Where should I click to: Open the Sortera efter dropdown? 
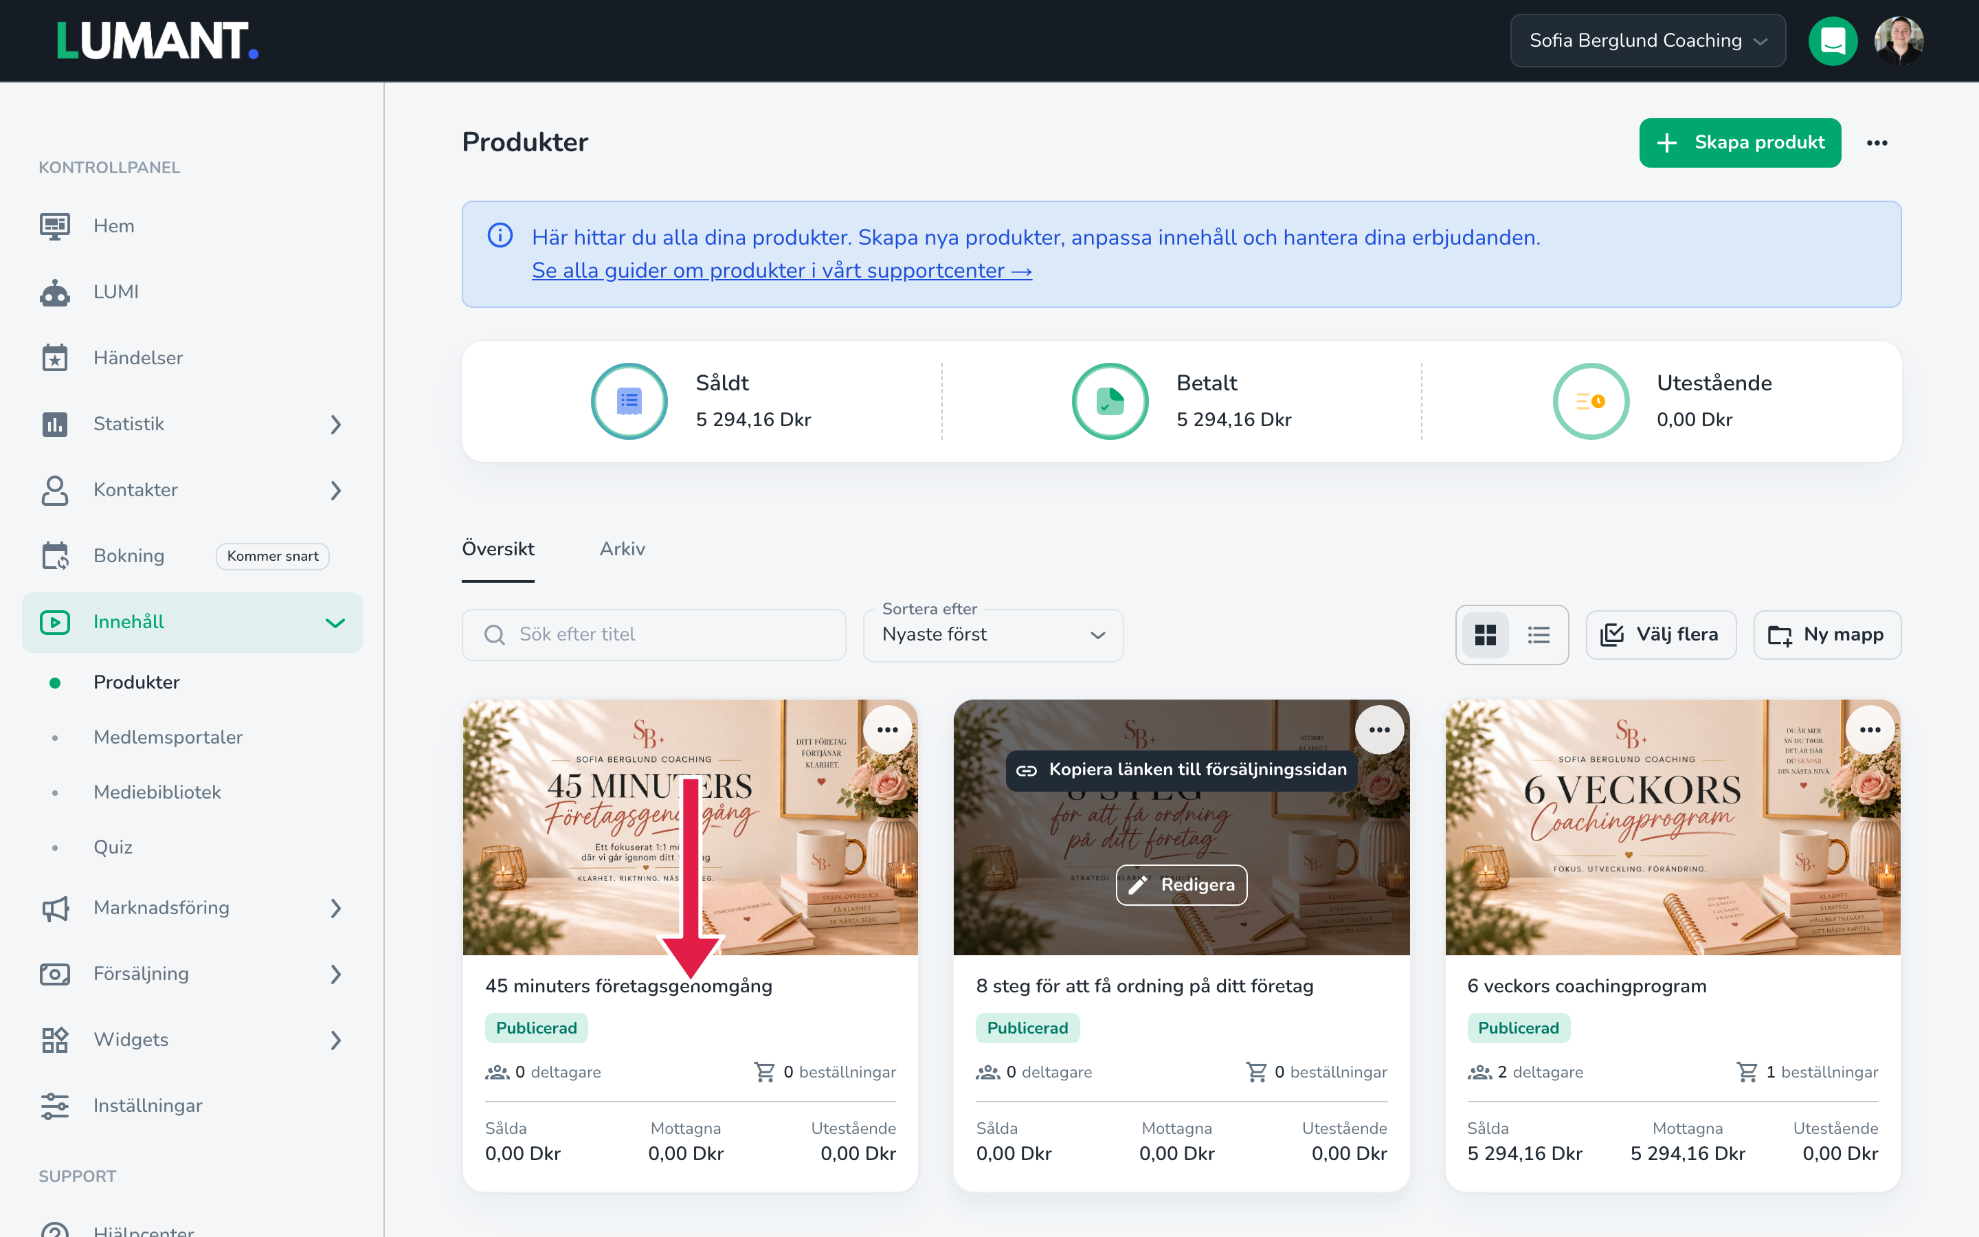(993, 635)
